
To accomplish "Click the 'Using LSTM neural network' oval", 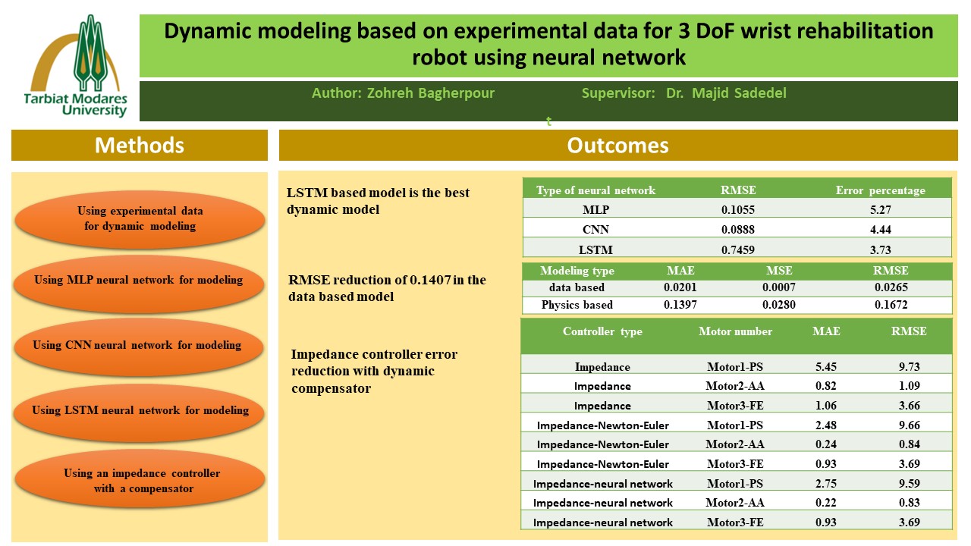I will (x=140, y=410).
